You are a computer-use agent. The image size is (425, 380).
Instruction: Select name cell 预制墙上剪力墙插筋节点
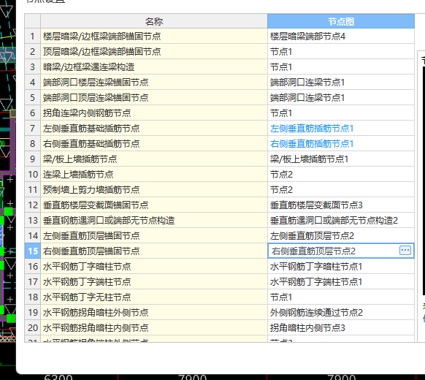click(154, 189)
